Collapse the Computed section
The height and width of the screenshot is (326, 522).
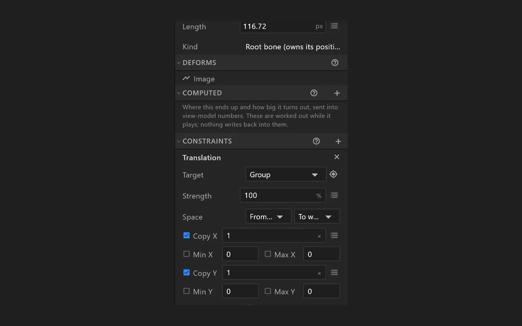point(179,93)
